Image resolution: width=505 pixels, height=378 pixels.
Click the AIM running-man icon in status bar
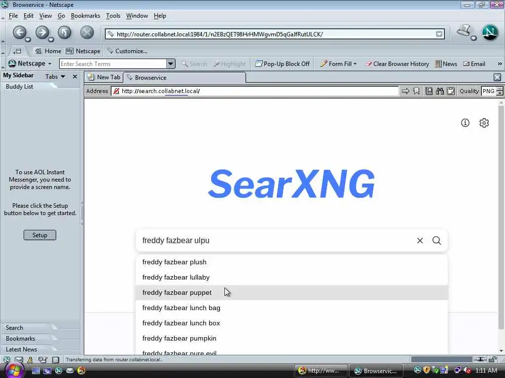point(30,360)
